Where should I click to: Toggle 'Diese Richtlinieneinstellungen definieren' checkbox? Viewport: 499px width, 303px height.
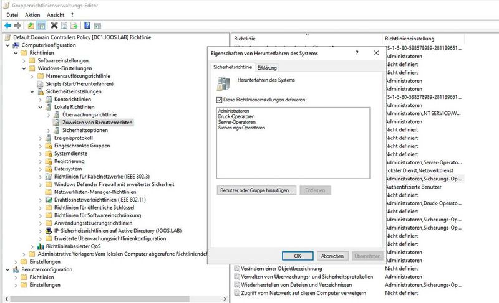pyautogui.click(x=219, y=100)
